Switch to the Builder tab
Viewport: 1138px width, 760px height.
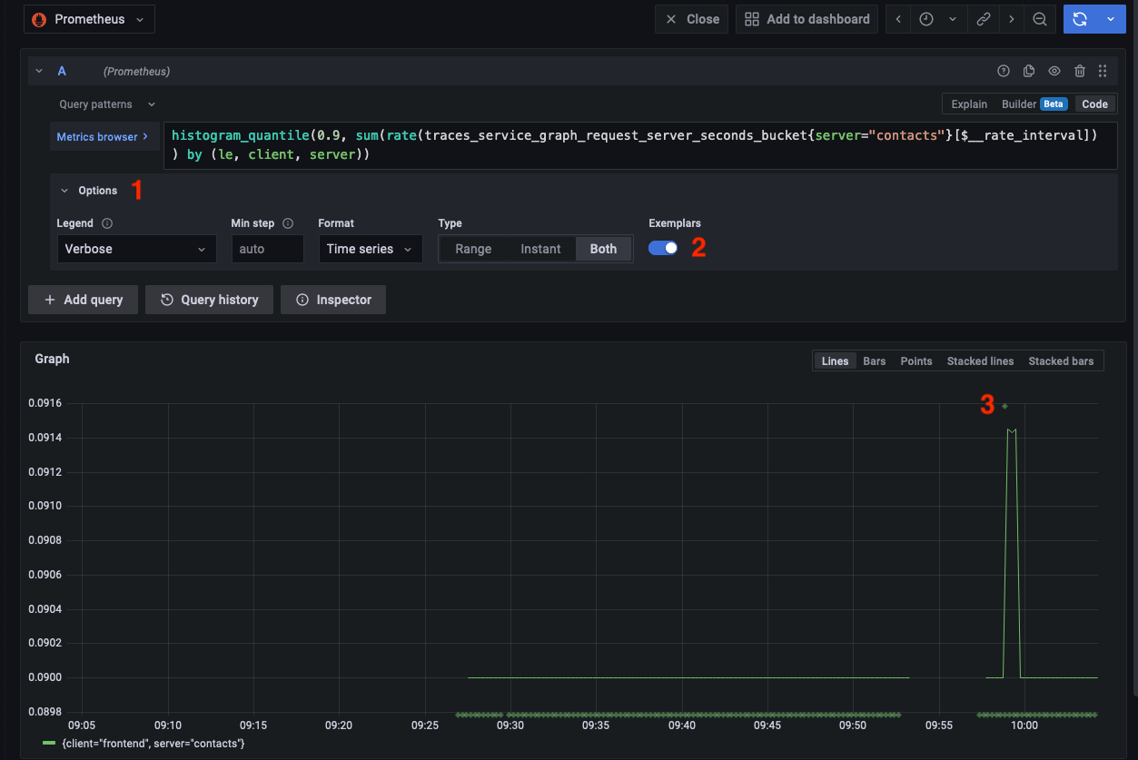click(x=1019, y=104)
